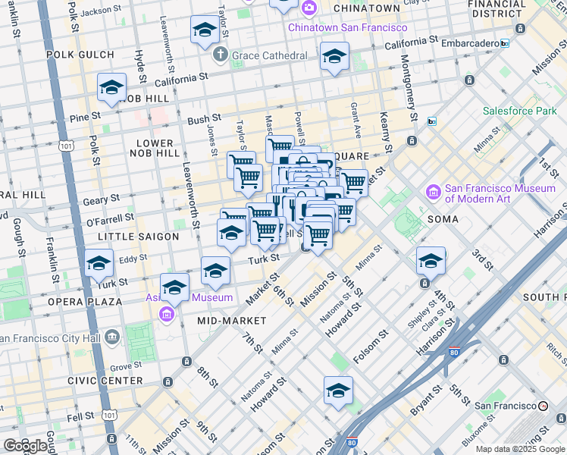Screen dimensions: 567x455
Task: Select the POLK GULCH neighborhood label
Action: 80,55
